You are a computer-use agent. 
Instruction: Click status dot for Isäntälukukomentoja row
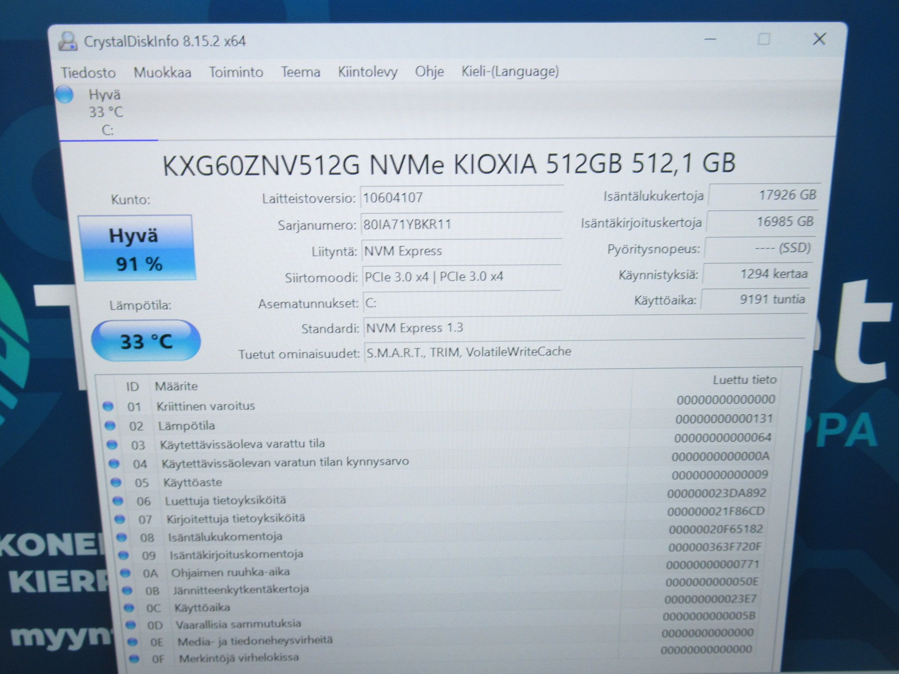pyautogui.click(x=122, y=537)
